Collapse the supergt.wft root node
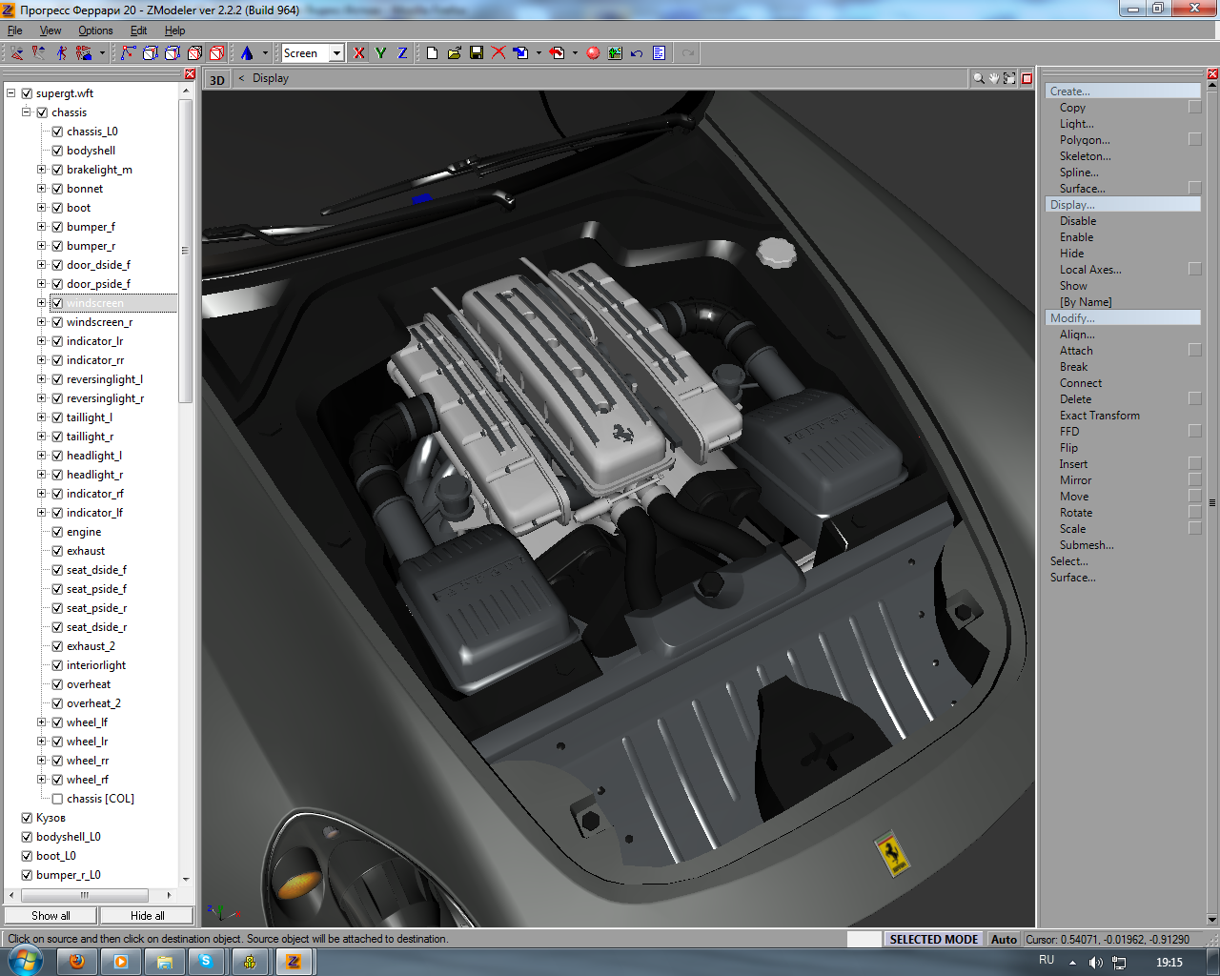Viewport: 1220px width, 976px height. pos(11,93)
